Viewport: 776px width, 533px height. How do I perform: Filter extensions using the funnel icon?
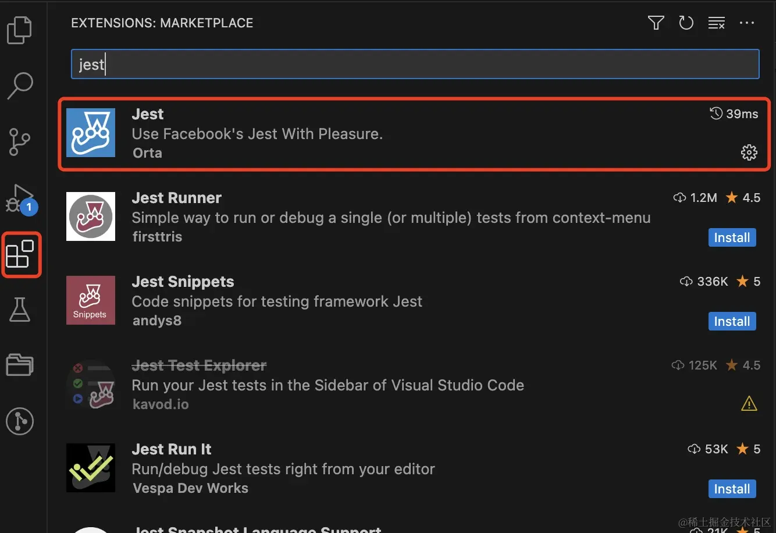(656, 23)
